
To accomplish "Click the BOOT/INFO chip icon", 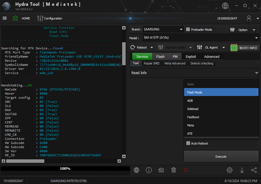I will point(234,48).
